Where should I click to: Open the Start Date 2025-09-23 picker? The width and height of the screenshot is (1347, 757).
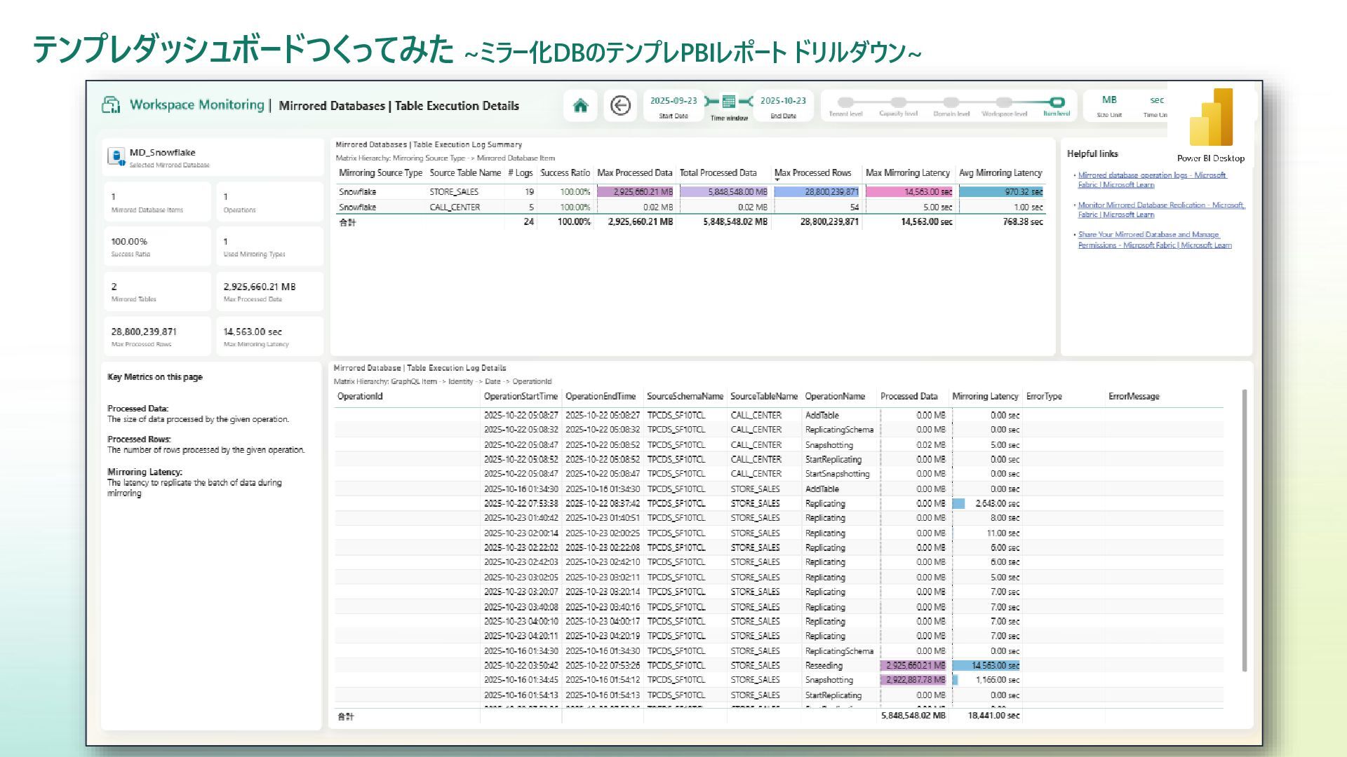coord(673,101)
